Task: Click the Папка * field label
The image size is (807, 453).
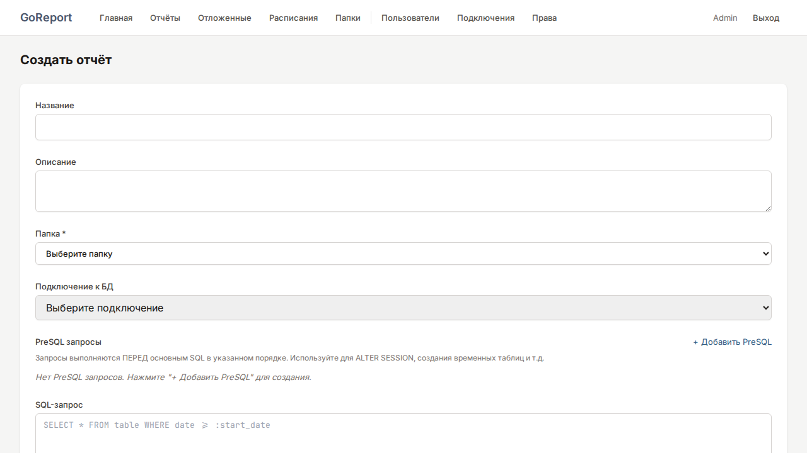Action: point(50,234)
